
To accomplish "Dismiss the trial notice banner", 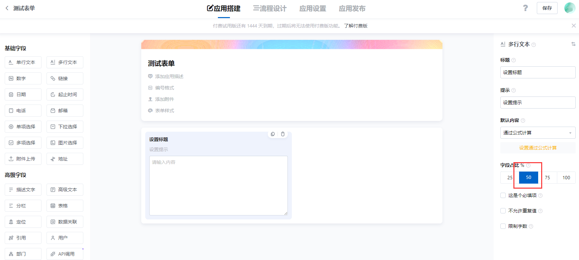I will [573, 25].
